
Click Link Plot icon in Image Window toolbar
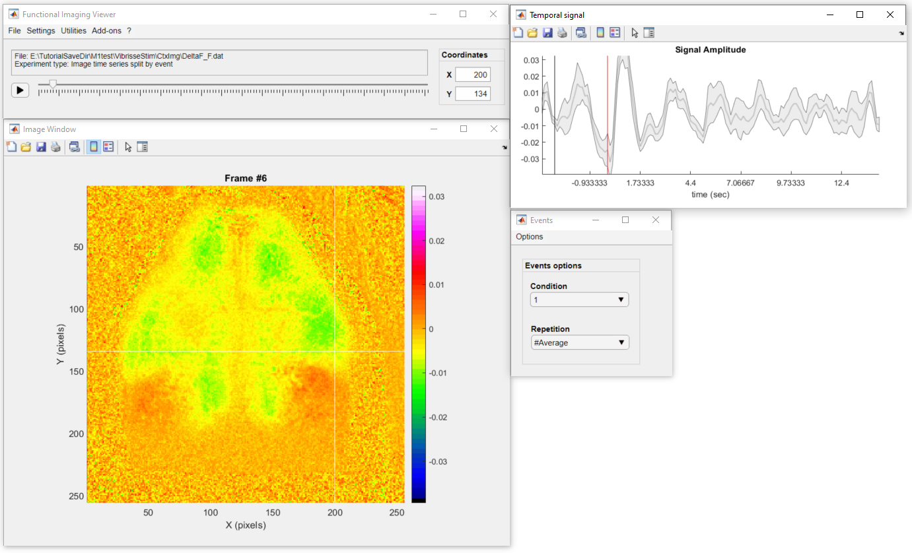75,146
